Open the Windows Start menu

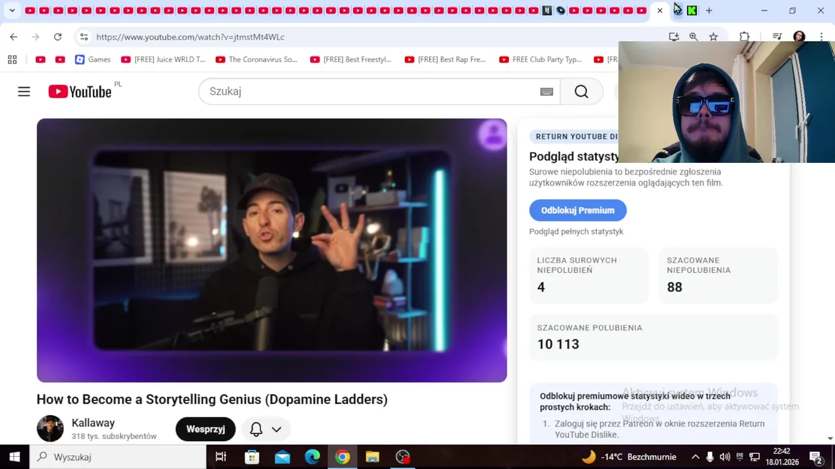click(14, 457)
